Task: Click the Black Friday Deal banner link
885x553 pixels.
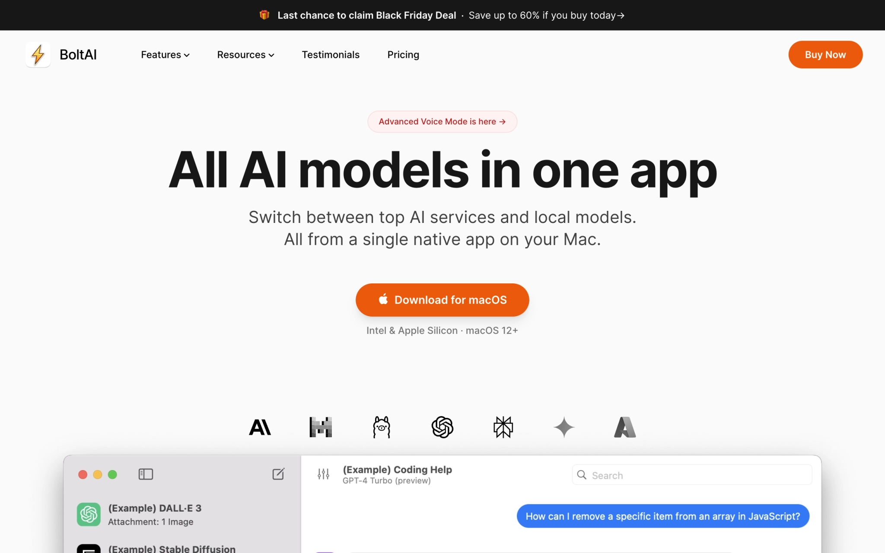Action: [x=442, y=15]
